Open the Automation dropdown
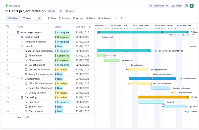 pos(159,6)
